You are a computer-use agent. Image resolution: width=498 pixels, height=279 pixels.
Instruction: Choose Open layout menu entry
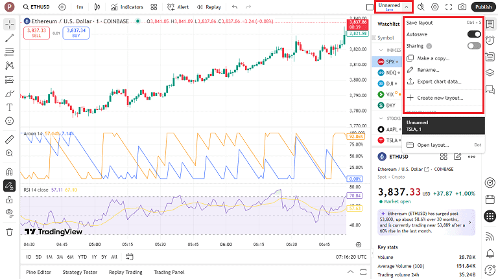[444, 145]
